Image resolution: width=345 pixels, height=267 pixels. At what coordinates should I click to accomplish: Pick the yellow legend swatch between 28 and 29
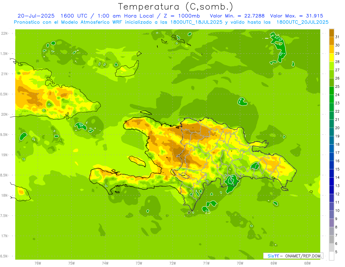point(331,58)
